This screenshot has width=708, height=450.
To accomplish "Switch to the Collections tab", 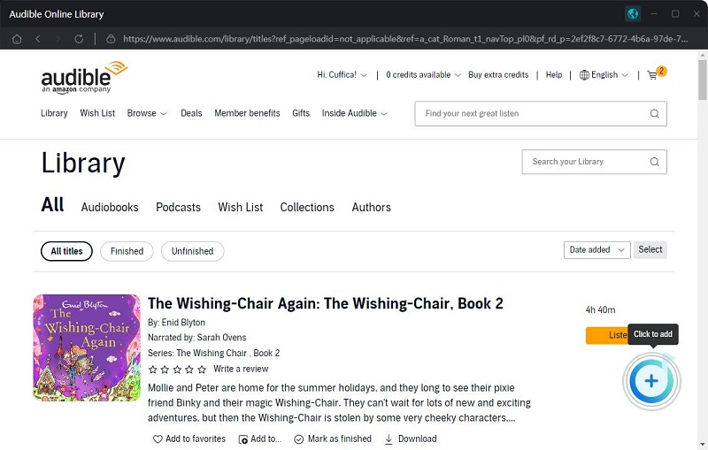I will pyautogui.click(x=307, y=208).
